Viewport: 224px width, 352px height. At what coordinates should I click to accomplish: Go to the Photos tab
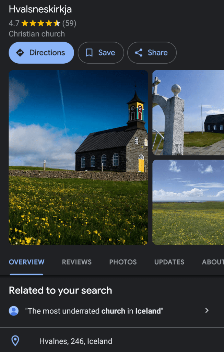[x=123, y=262]
